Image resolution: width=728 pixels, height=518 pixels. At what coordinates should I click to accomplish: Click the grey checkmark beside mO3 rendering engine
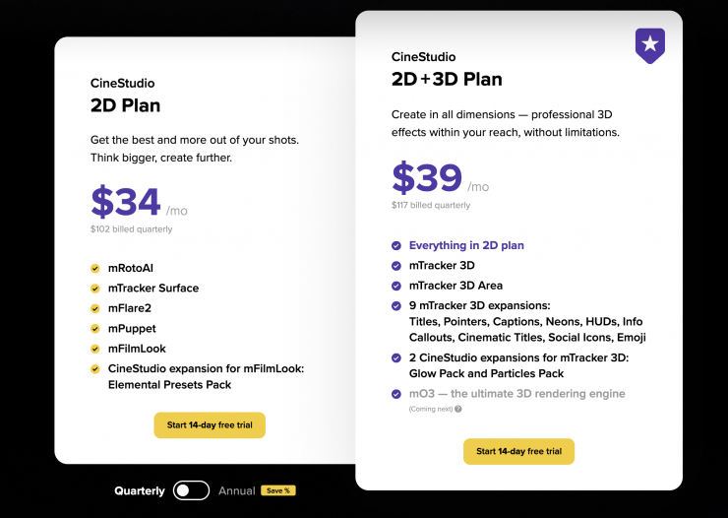(x=396, y=394)
